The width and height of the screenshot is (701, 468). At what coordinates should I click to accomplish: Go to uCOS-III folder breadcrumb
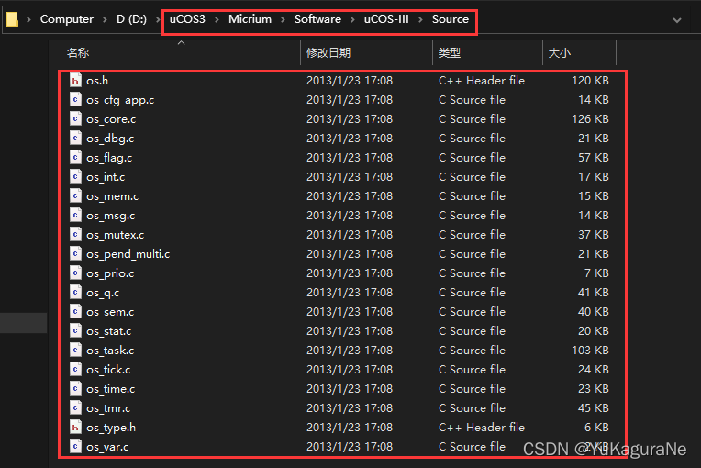point(386,19)
